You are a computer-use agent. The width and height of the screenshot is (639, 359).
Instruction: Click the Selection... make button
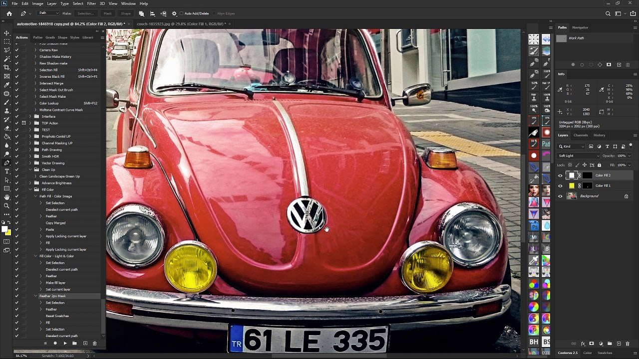[85, 13]
